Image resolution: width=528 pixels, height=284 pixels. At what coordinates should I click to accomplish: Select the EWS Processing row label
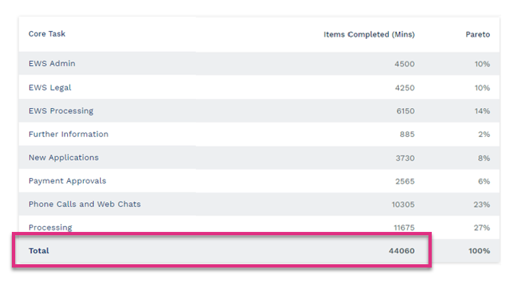(61, 111)
